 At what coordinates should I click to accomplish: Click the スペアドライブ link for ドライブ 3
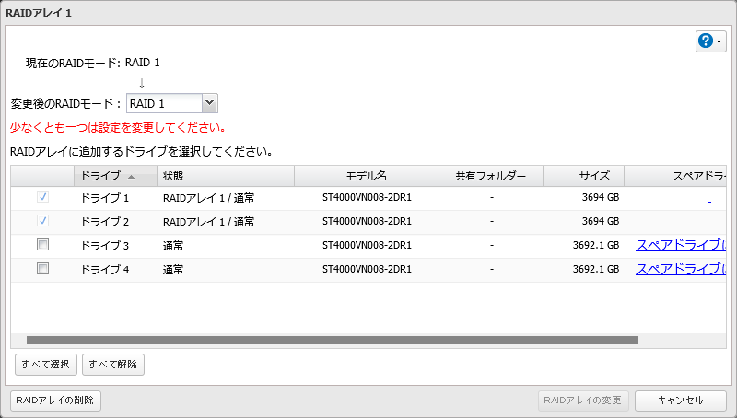[x=680, y=245]
